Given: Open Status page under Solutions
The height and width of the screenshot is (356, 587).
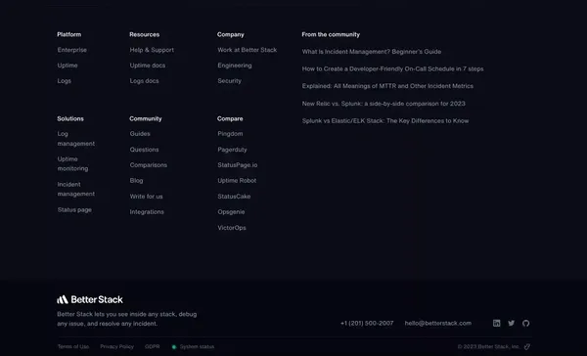Looking at the screenshot, I should (x=74, y=209).
